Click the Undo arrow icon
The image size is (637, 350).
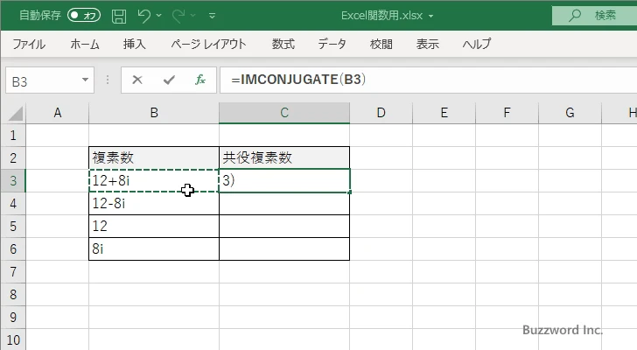coord(143,16)
